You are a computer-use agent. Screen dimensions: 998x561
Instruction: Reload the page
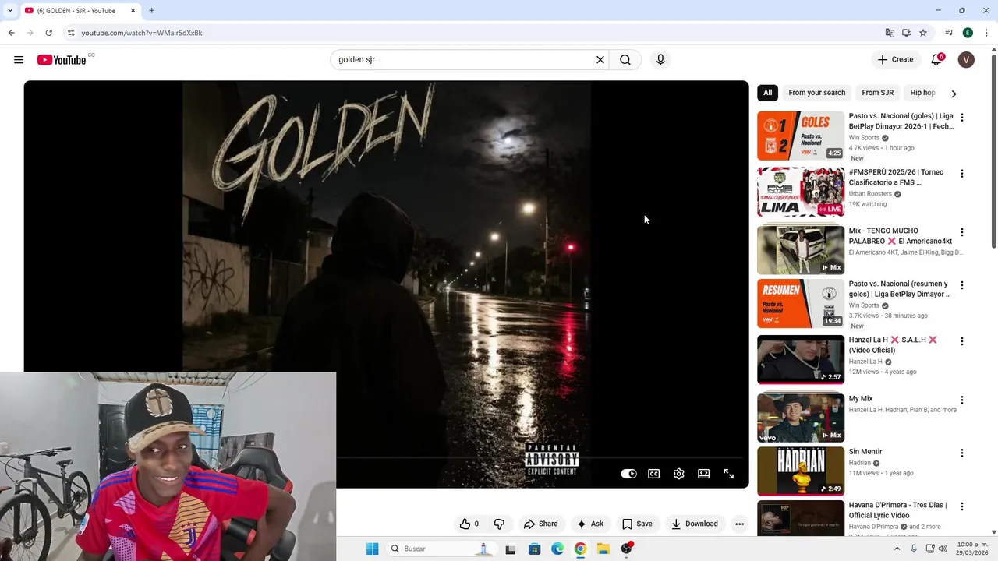coord(48,33)
